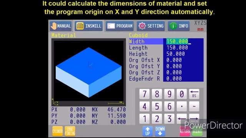Open the SETTING tab

tap(151, 26)
